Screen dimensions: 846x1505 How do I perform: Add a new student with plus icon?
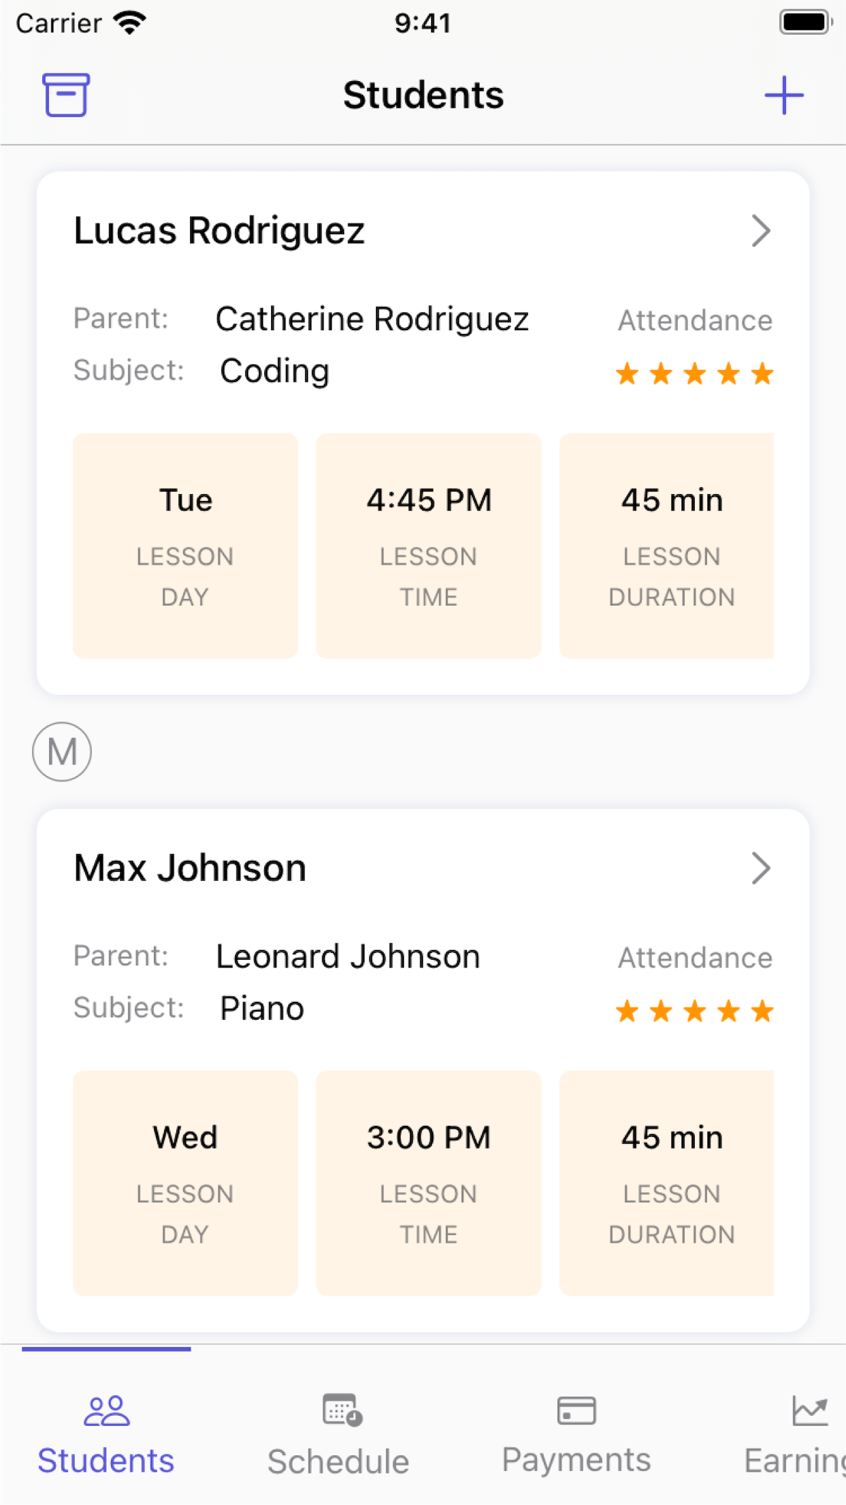784,95
